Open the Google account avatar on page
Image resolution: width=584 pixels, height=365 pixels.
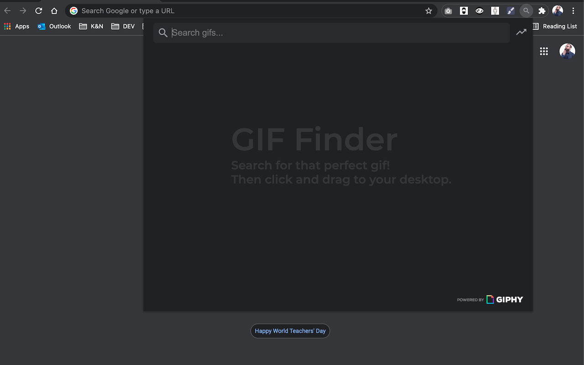pyautogui.click(x=567, y=51)
